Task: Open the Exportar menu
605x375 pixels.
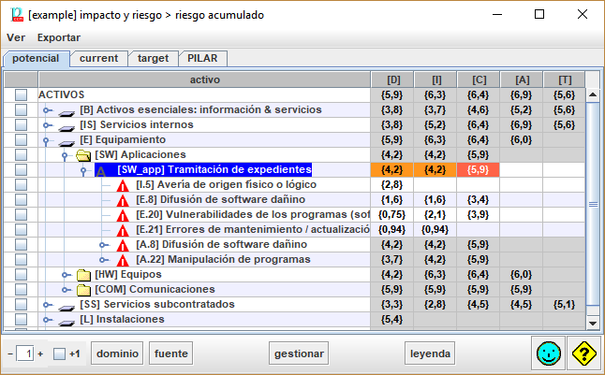Action: click(58, 37)
